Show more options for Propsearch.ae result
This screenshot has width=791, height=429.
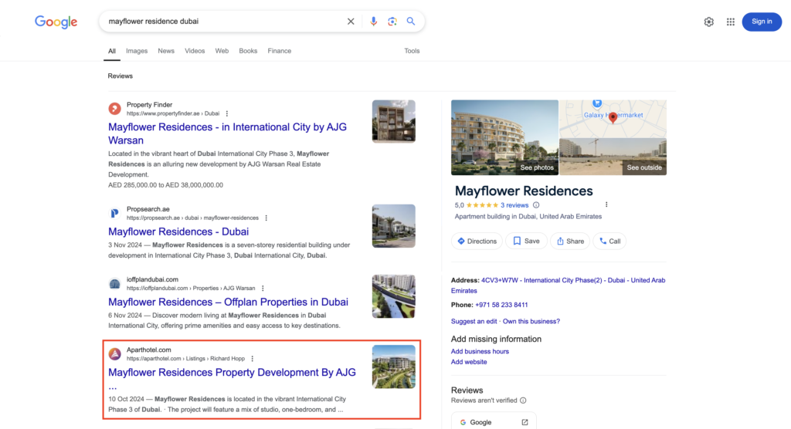click(266, 218)
